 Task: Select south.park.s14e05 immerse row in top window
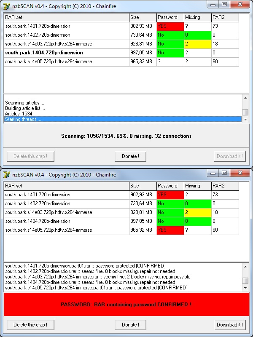[x=121, y=62]
